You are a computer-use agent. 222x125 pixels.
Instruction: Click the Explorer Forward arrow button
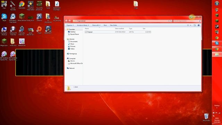pos(69,21)
